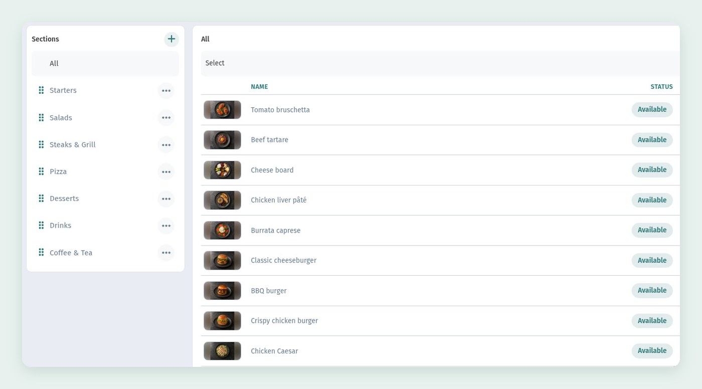Toggle Available status for Classic cheeseburger

(652, 260)
